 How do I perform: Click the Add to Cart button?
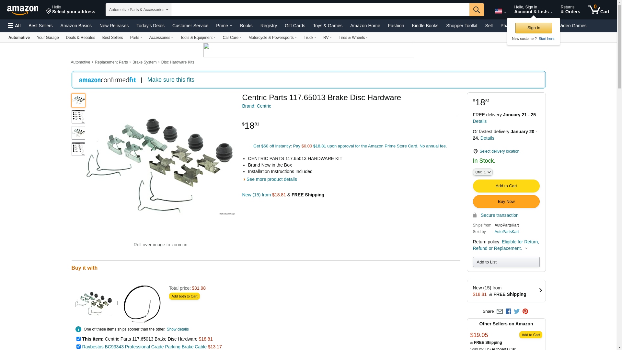(x=506, y=186)
